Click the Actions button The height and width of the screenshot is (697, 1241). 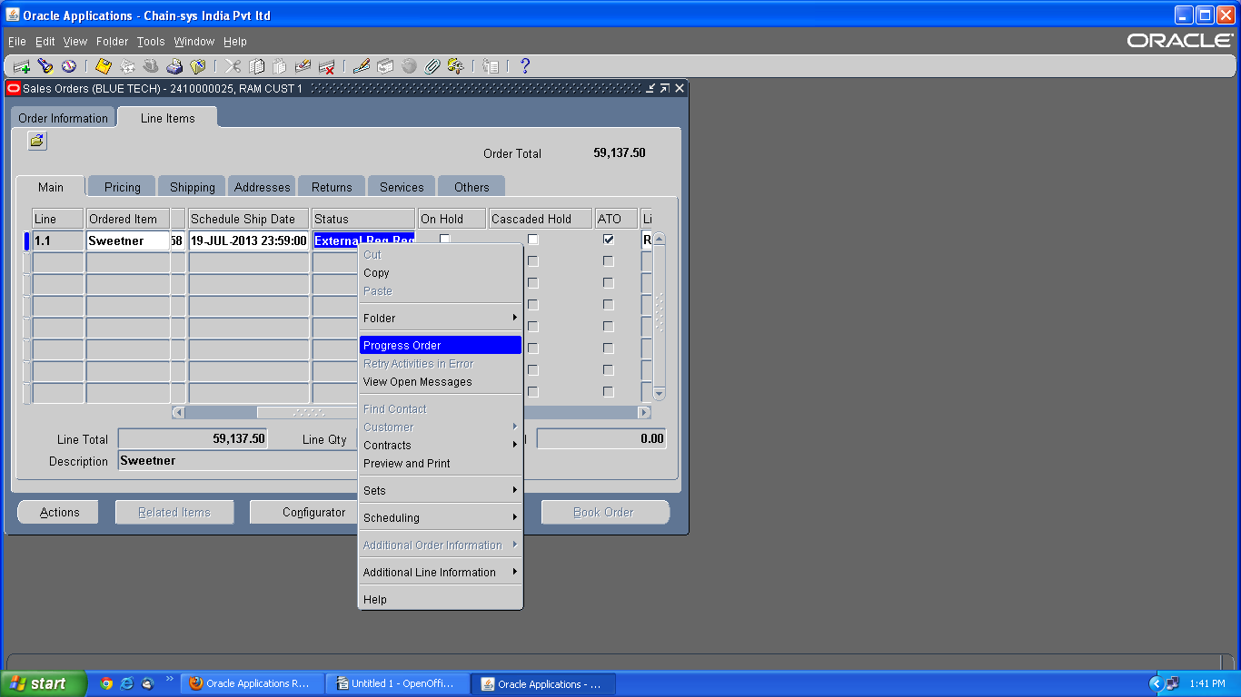pos(60,512)
